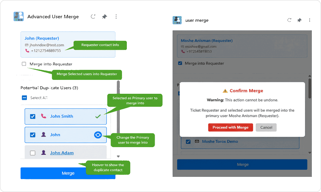The image size is (321, 192).
Task: Check the John Adam checkbox
Action: coord(33,153)
